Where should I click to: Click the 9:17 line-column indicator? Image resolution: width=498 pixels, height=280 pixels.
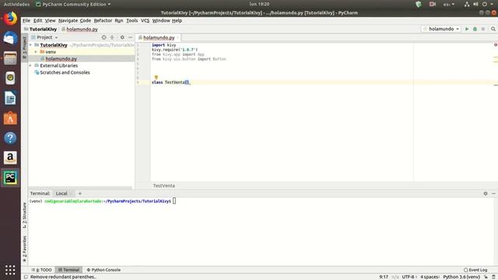click(384, 277)
